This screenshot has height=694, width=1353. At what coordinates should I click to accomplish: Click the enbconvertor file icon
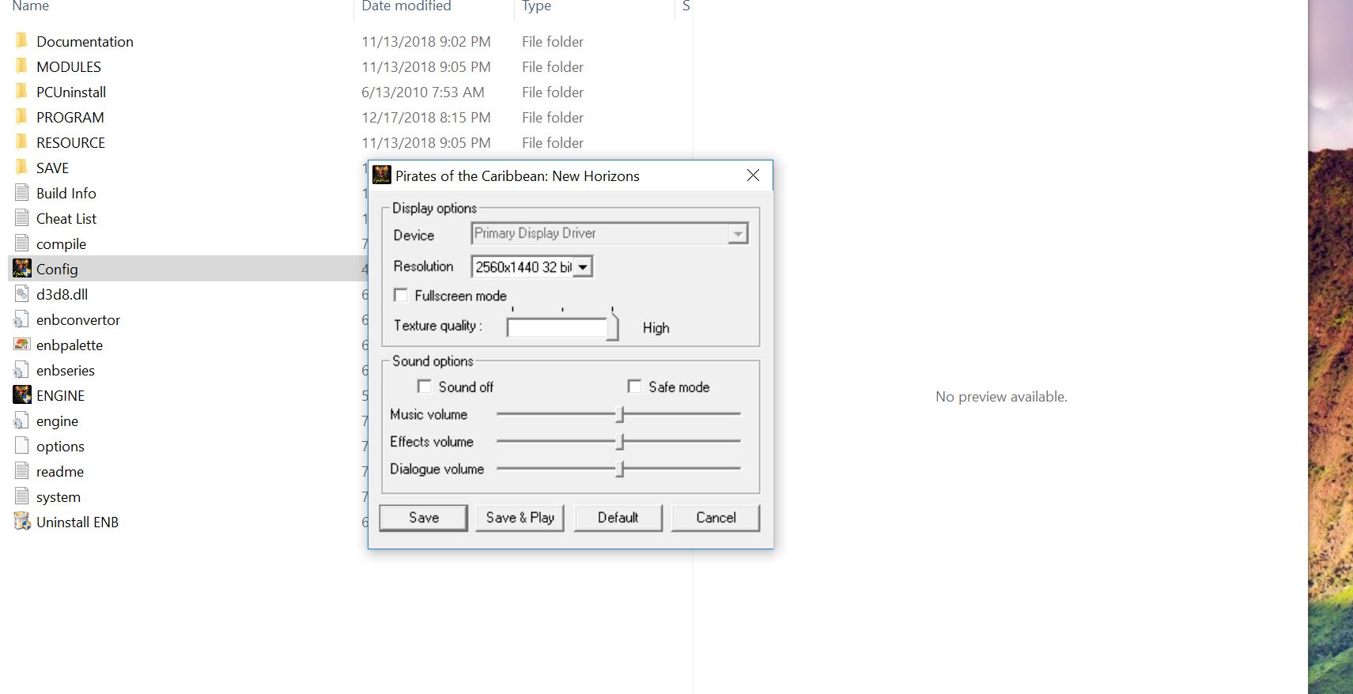(22, 319)
